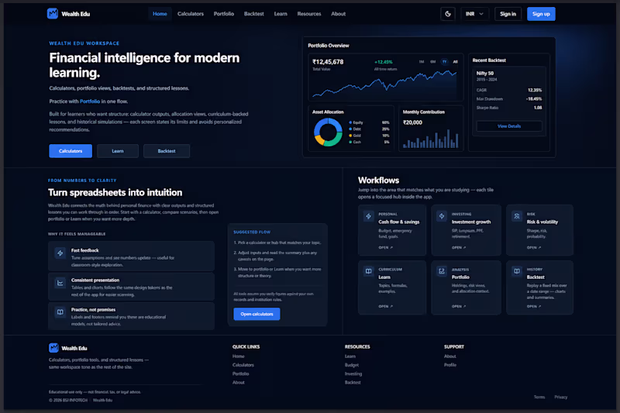Click the Fast feedback lightning icon
620x413 pixels.
pyautogui.click(x=60, y=253)
